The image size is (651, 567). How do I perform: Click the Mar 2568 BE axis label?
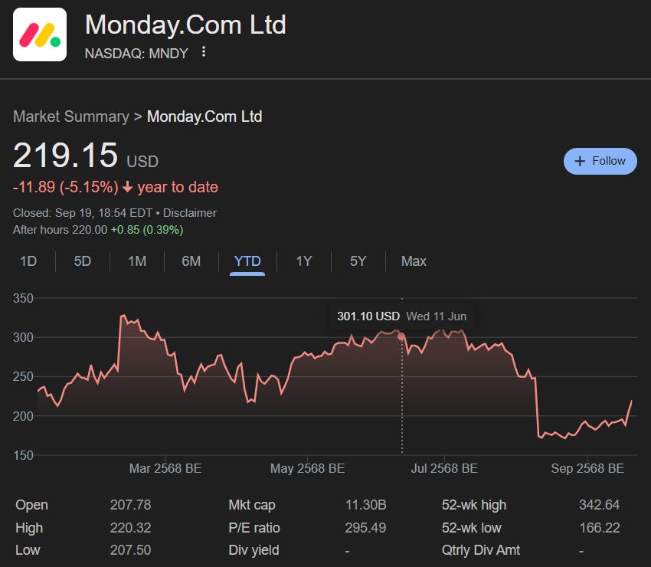pyautogui.click(x=165, y=469)
